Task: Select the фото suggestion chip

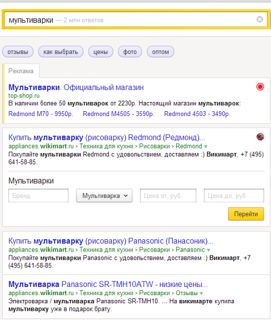Action: pos(130,52)
